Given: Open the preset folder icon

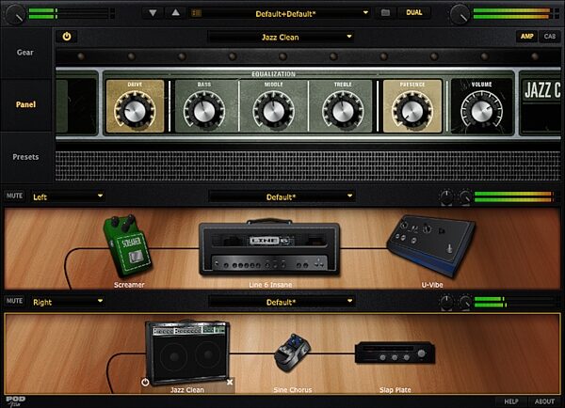Looking at the screenshot, I should [385, 13].
